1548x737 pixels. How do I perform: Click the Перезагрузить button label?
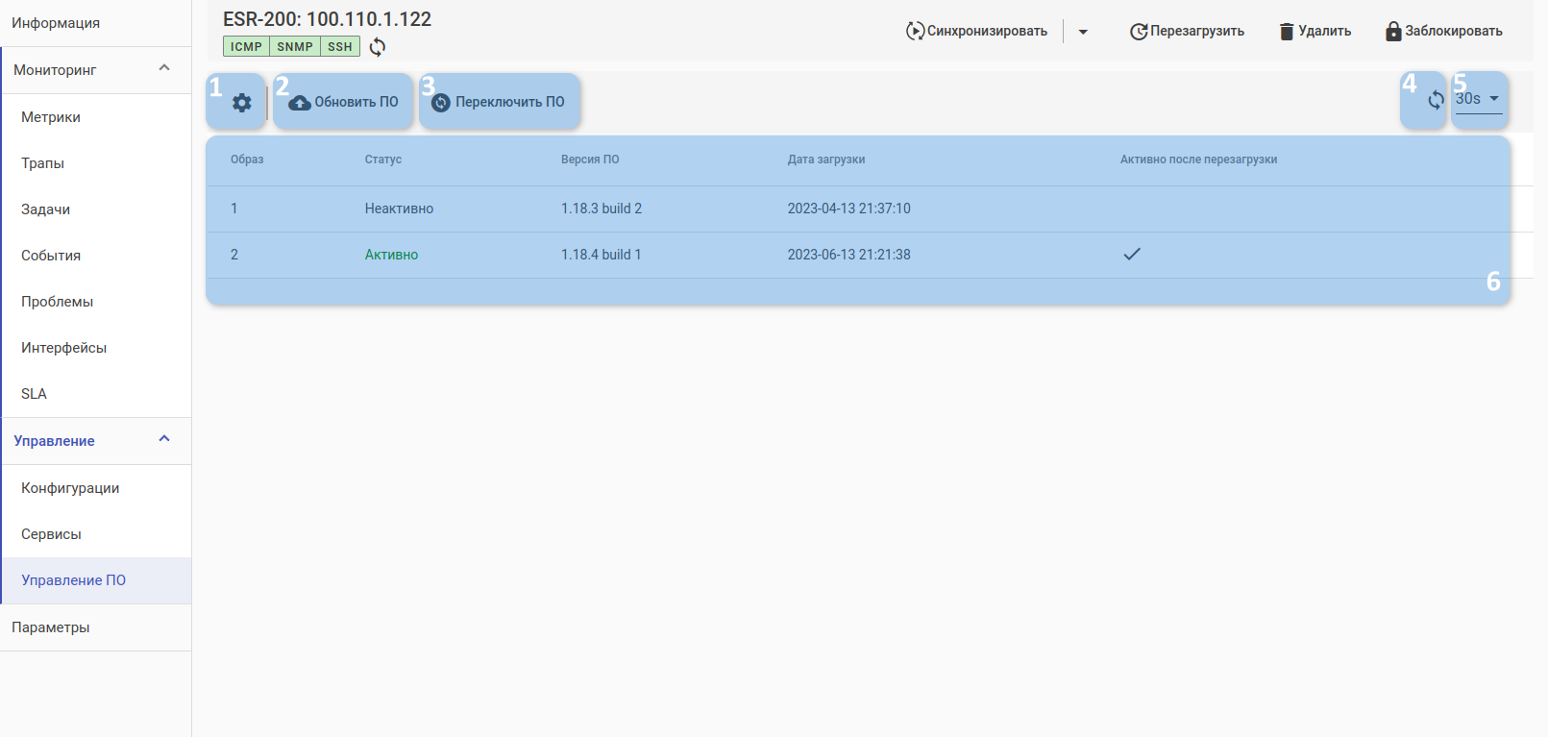pyautogui.click(x=1197, y=32)
